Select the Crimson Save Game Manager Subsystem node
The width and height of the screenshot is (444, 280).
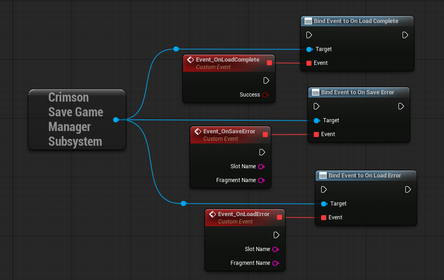[x=77, y=120]
